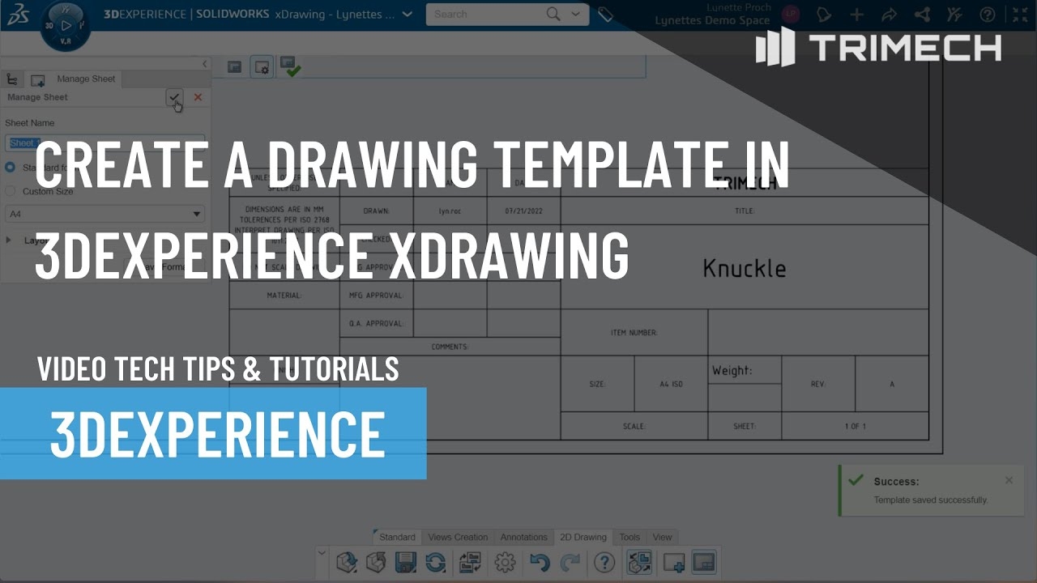The image size is (1037, 583).
Task: Click the A4 ISO size cell
Action: [x=671, y=384]
